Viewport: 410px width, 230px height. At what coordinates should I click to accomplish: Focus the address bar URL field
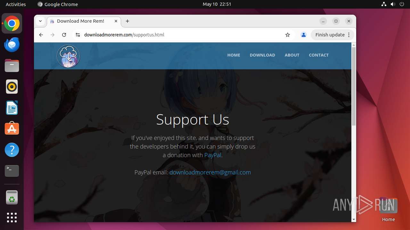click(x=183, y=35)
